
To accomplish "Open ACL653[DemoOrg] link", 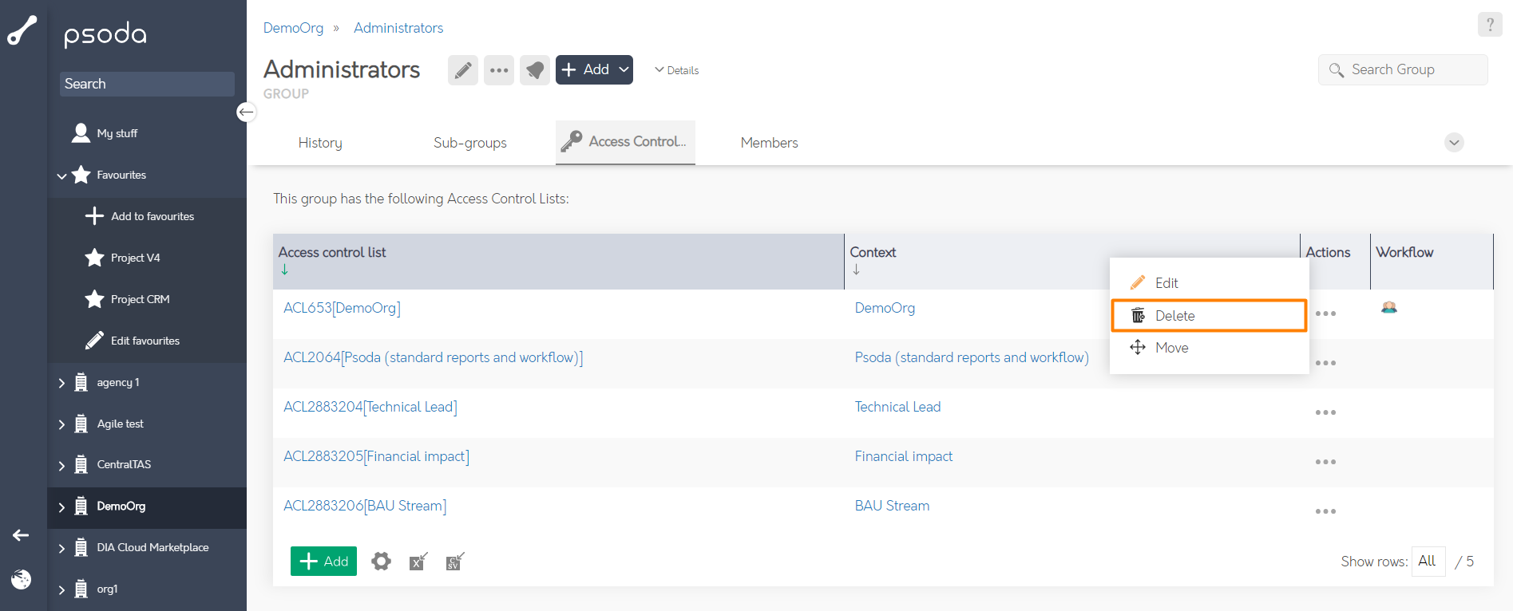I will point(342,308).
